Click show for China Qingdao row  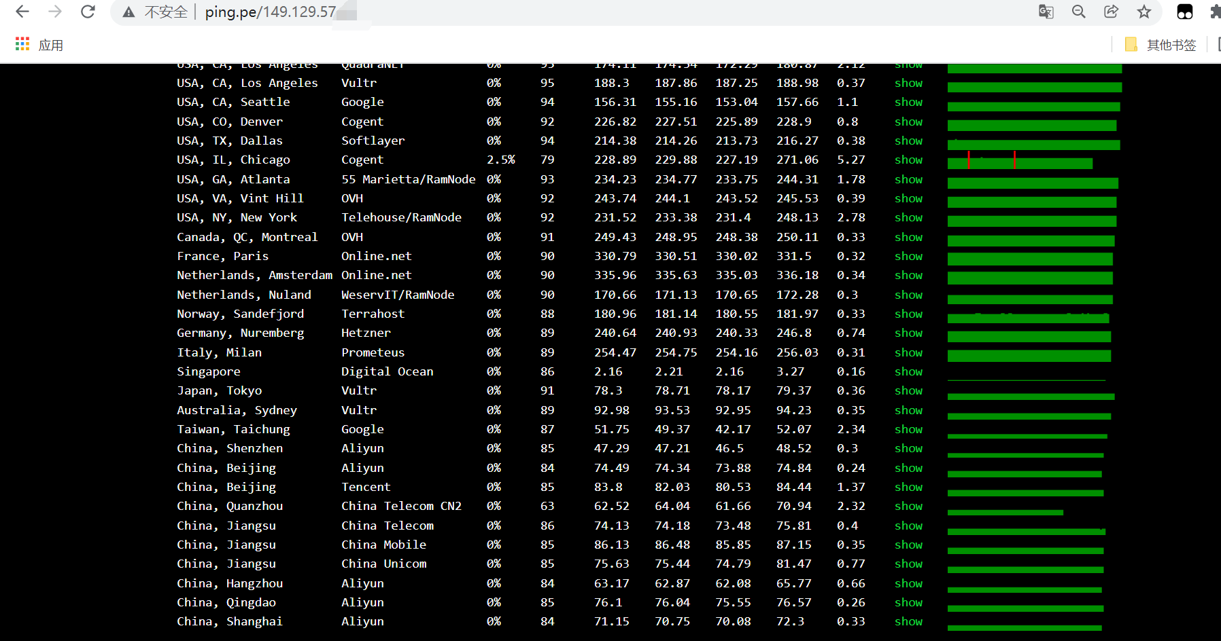click(x=908, y=602)
